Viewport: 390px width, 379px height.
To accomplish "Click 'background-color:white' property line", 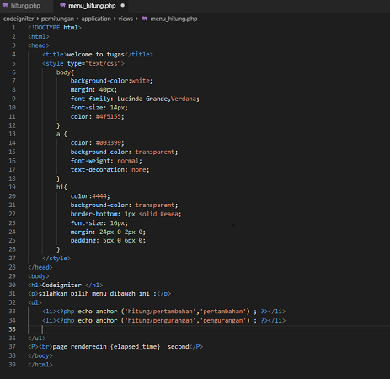I will pos(111,81).
